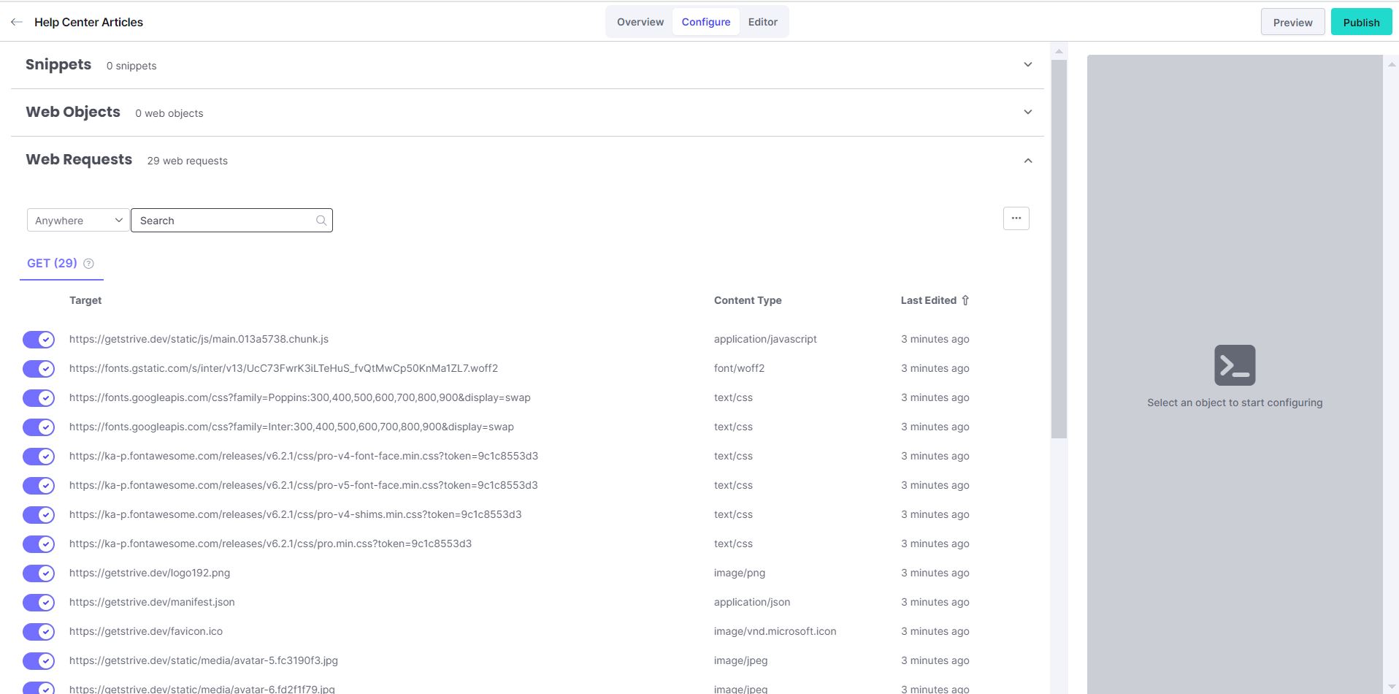Select the avatar-5.fc3190f3.jpg URL
This screenshot has width=1399, height=694.
[x=204, y=660]
